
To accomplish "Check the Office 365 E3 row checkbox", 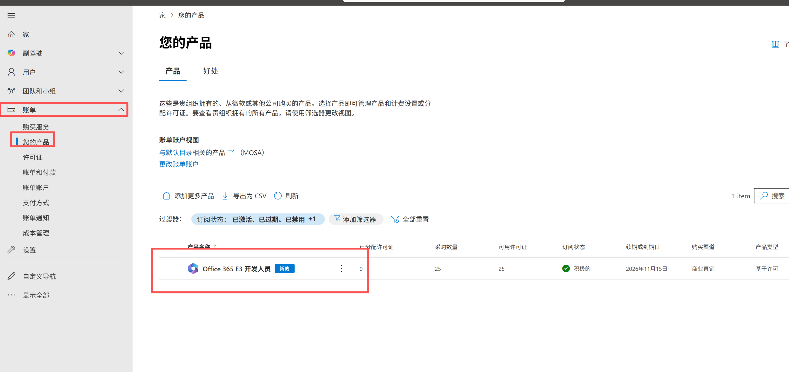I will click(170, 268).
